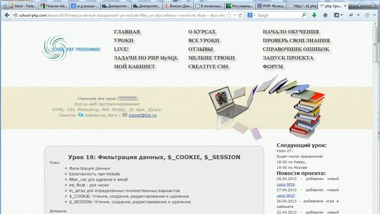The width and height of the screenshot is (380, 214).
Task: Open a new tab with the plus icon
Action: 359,5
